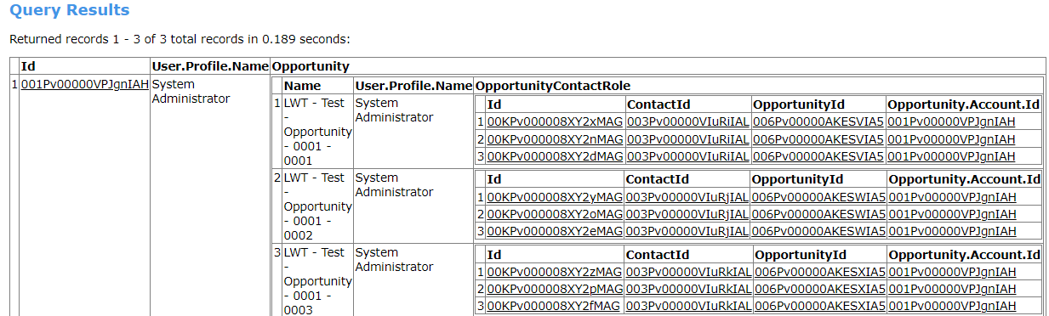Follow ContactId link in row of 00KPv000008XY2oMAG
The width and height of the screenshot is (1049, 316).
point(687,215)
